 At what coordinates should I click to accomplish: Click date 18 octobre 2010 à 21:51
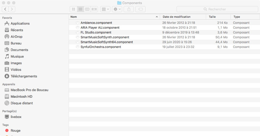click(x=179, y=28)
